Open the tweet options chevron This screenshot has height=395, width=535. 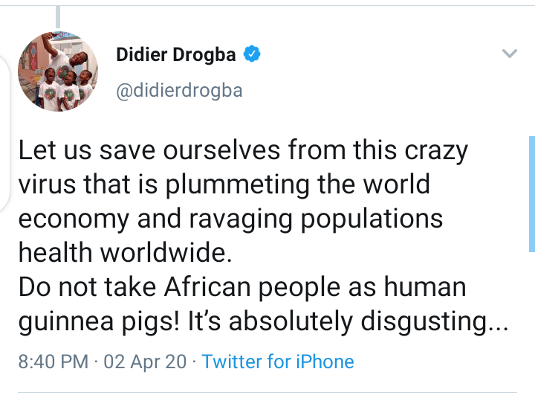pyautogui.click(x=509, y=54)
